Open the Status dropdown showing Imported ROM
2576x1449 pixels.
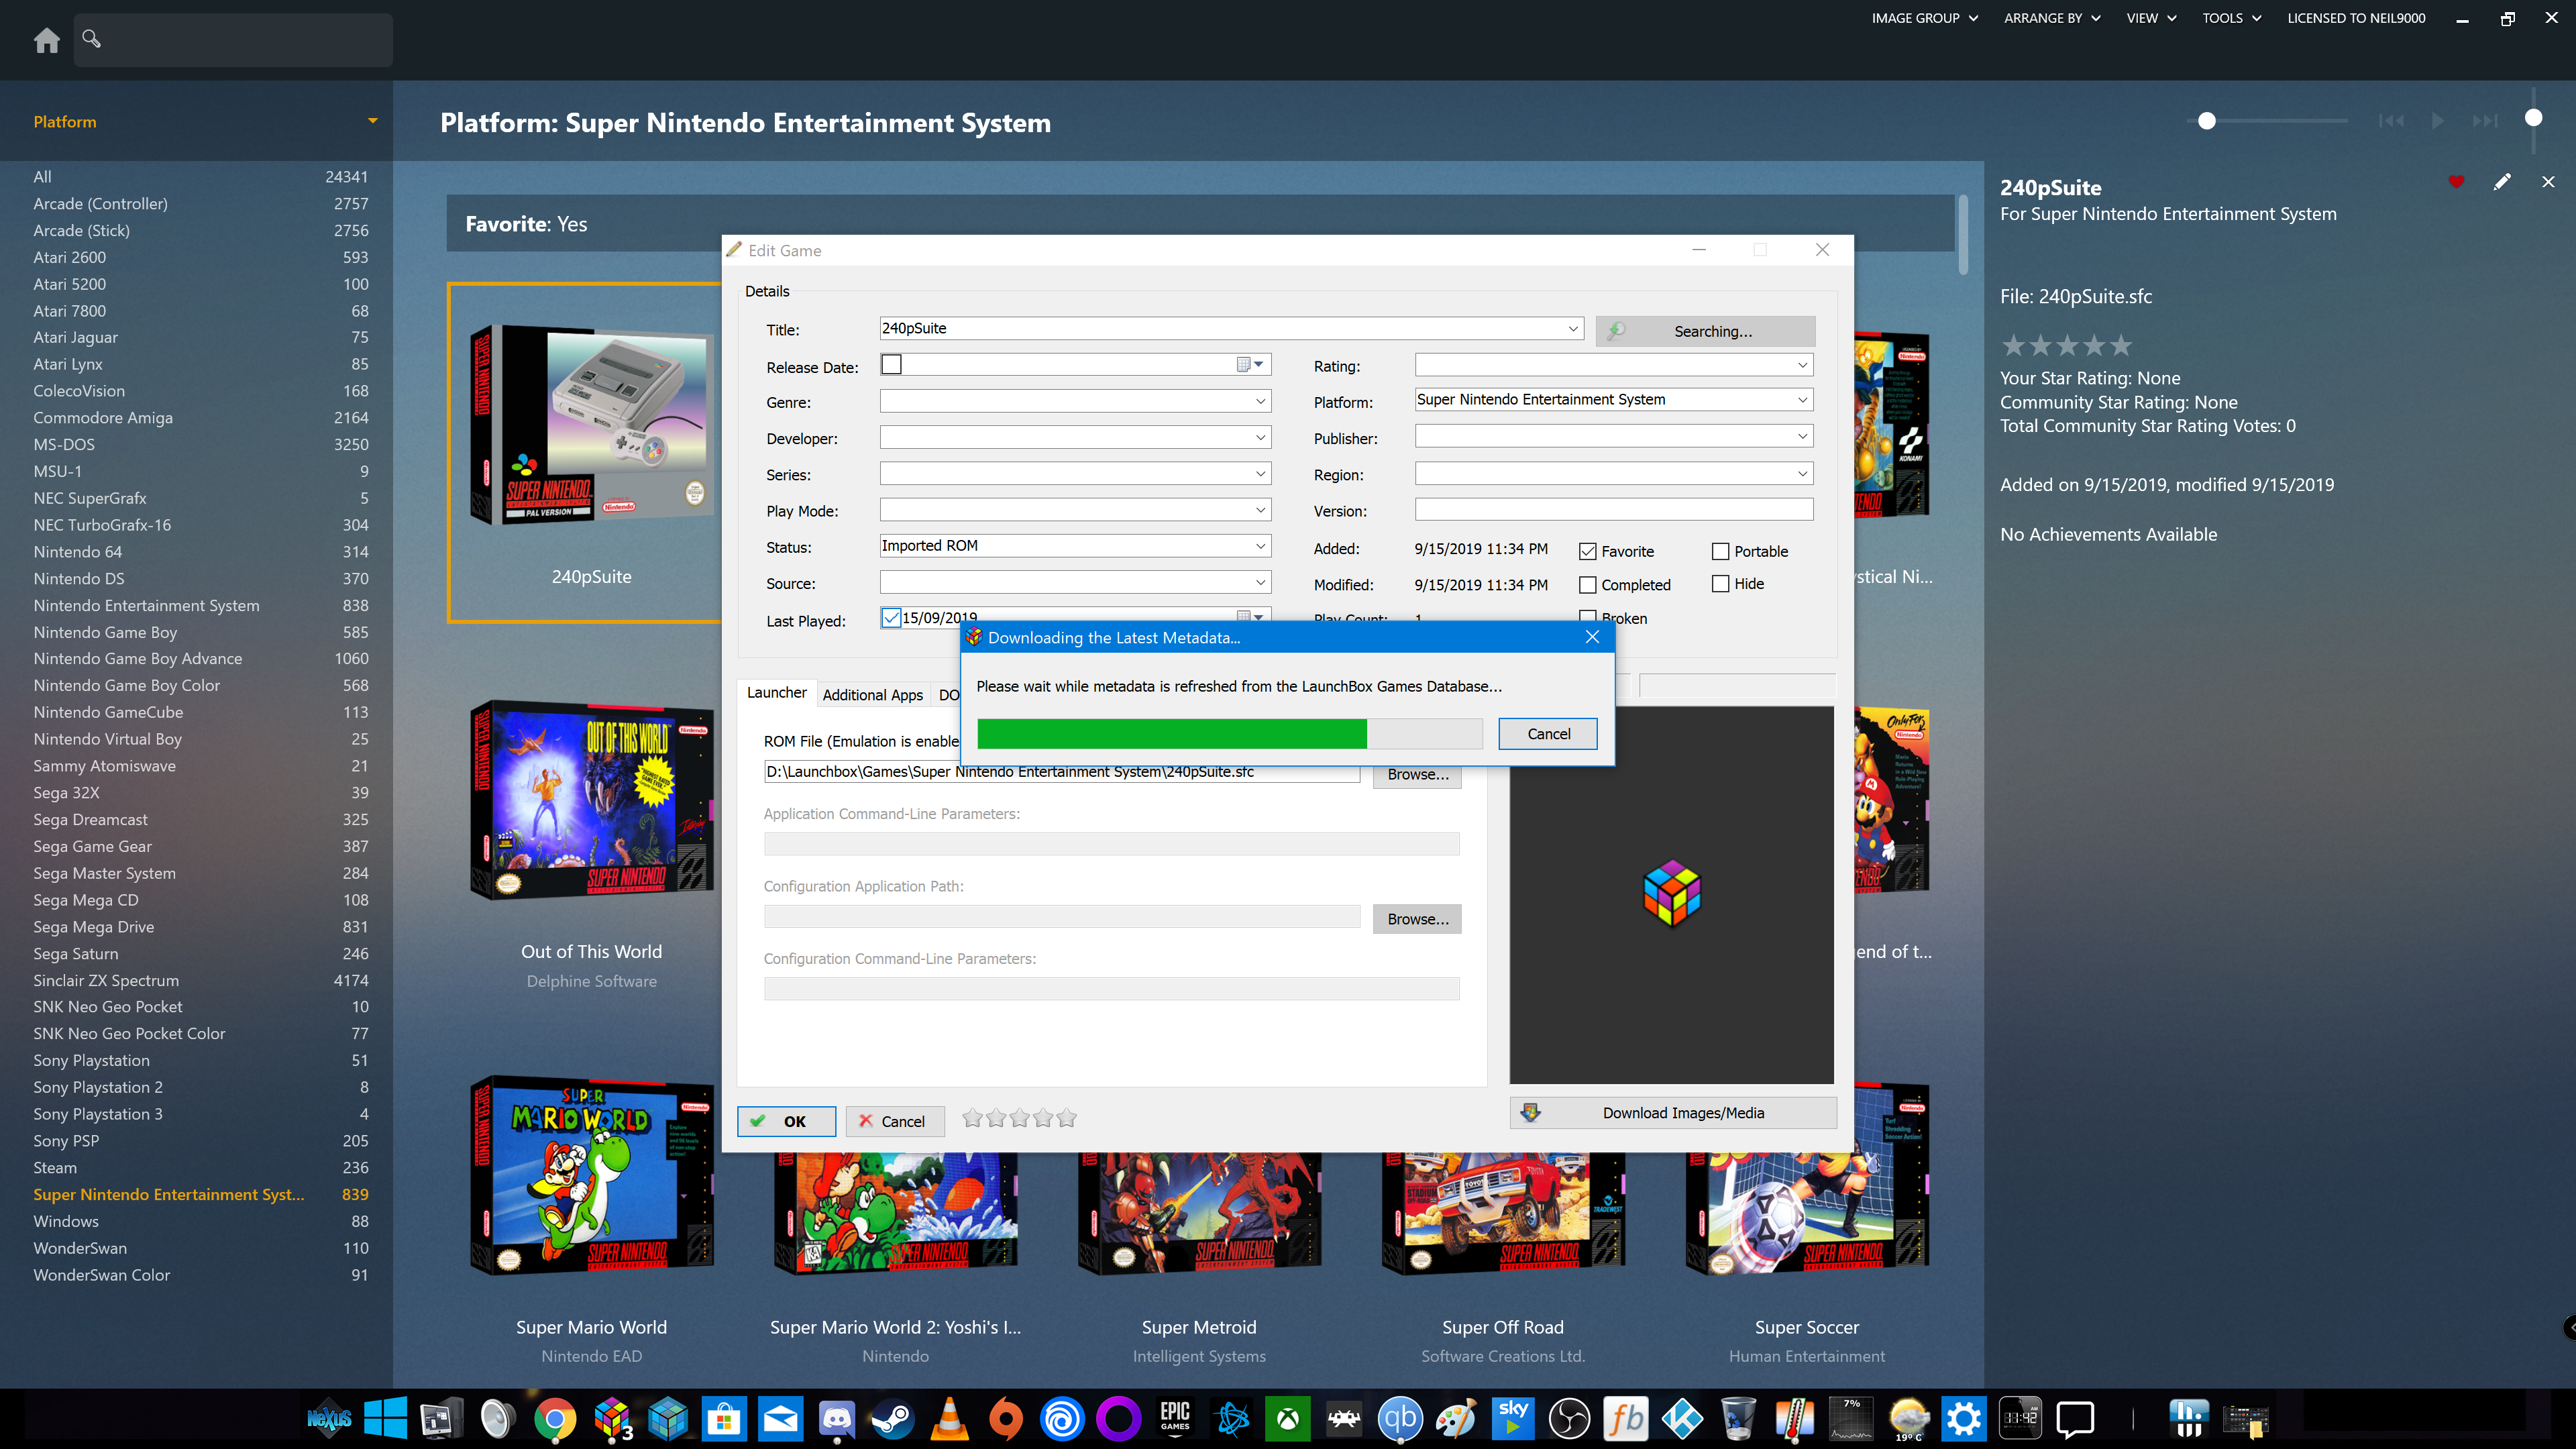[1260, 546]
